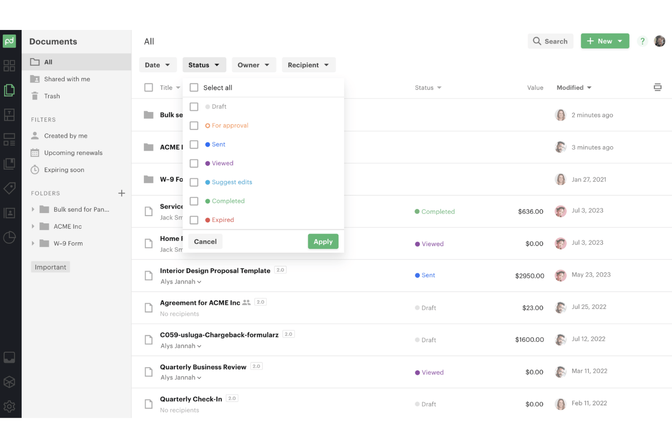Click the Important tag
672x448 pixels.
tap(50, 267)
